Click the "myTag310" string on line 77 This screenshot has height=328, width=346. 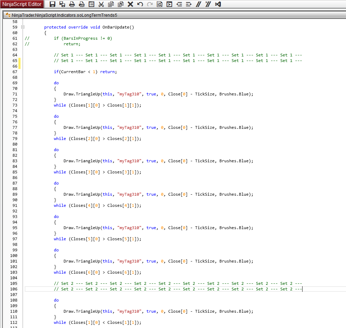(x=129, y=127)
